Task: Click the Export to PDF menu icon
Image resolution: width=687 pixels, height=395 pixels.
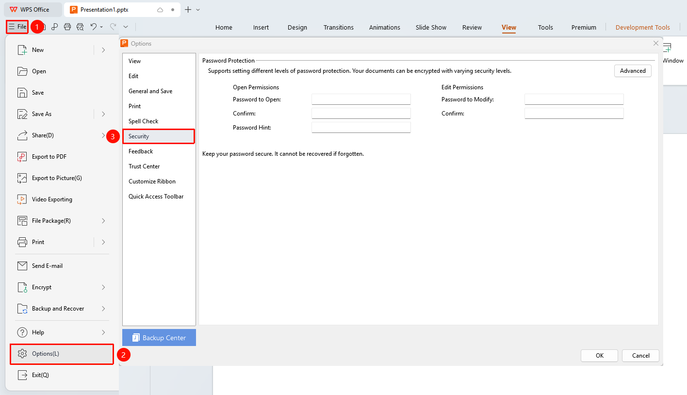Action: (x=22, y=157)
